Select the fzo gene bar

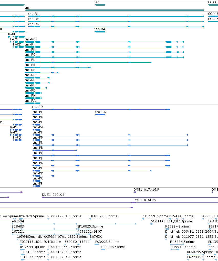pyautogui.click(x=100, y=5)
